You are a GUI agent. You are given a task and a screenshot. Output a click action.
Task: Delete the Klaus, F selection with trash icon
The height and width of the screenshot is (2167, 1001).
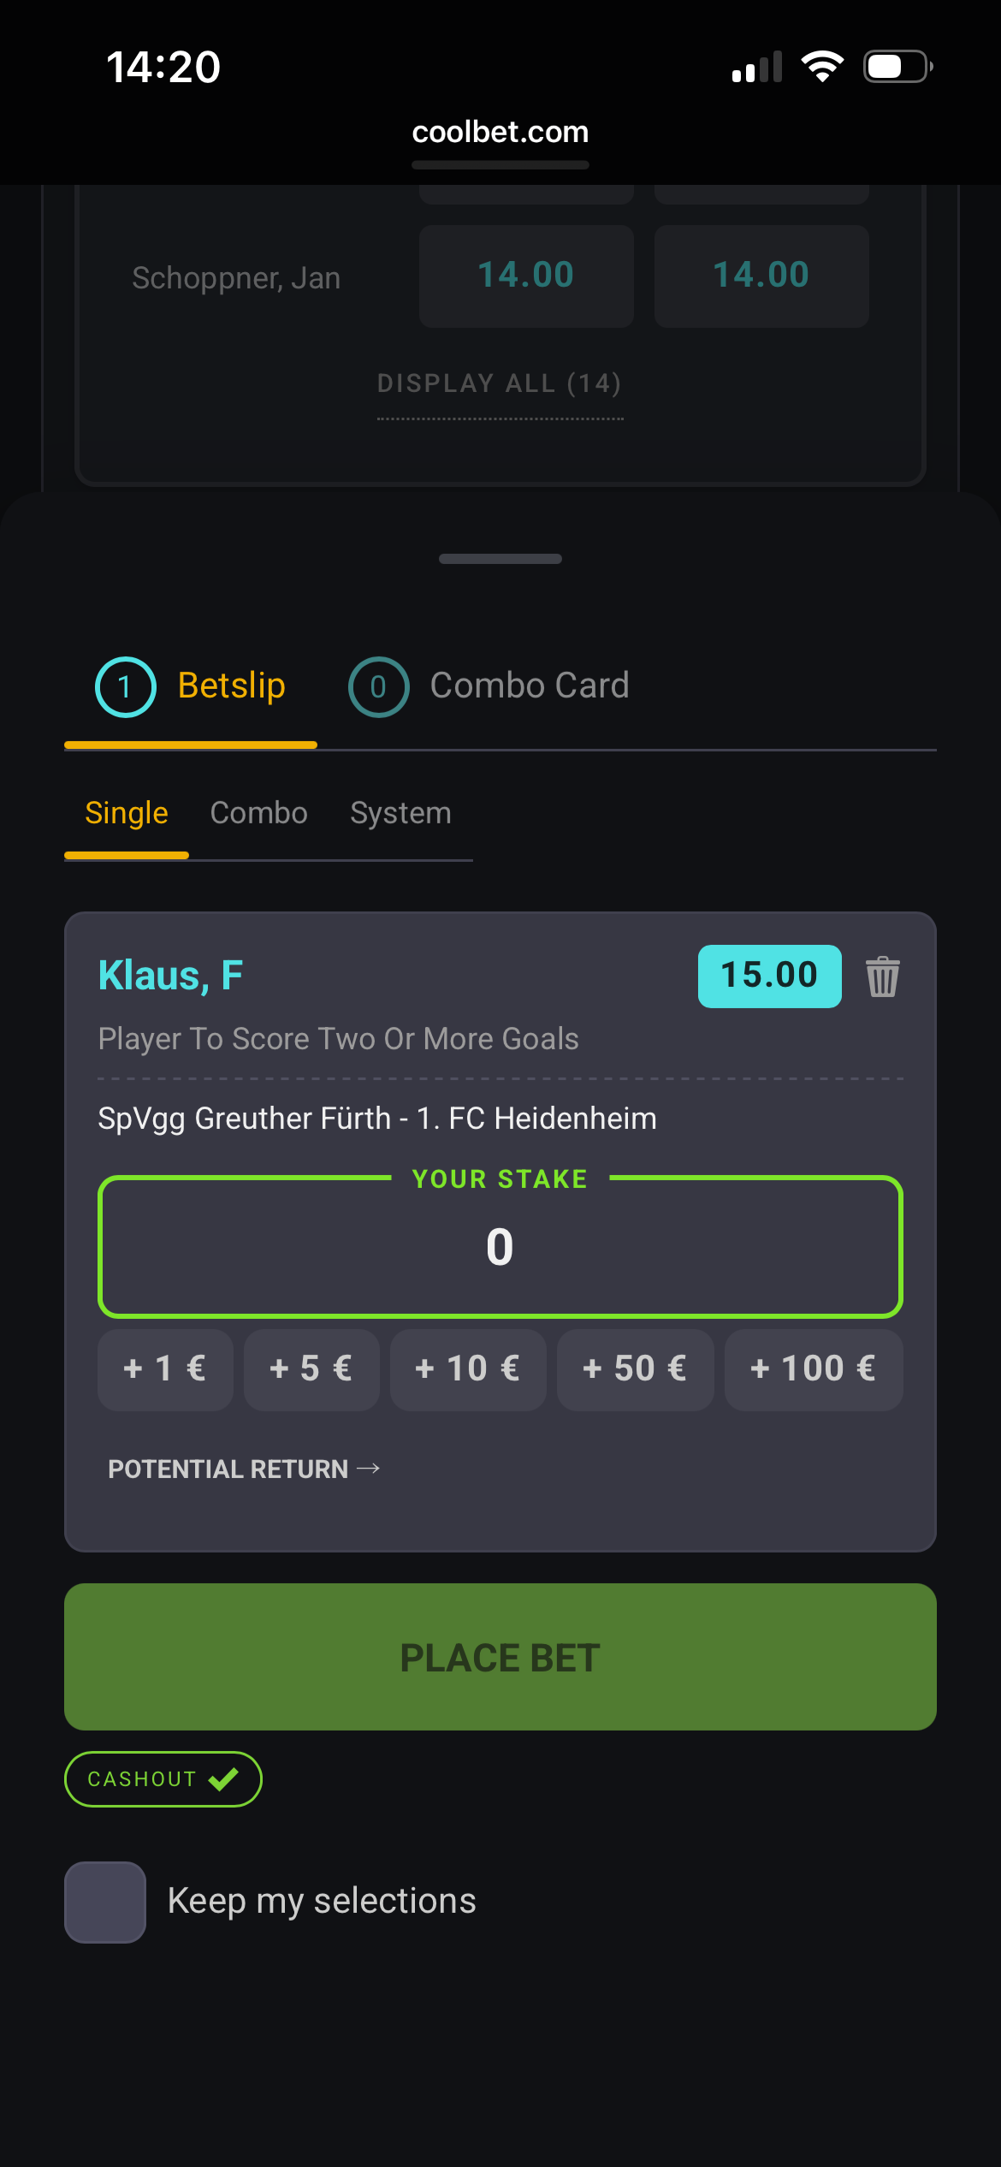(882, 977)
